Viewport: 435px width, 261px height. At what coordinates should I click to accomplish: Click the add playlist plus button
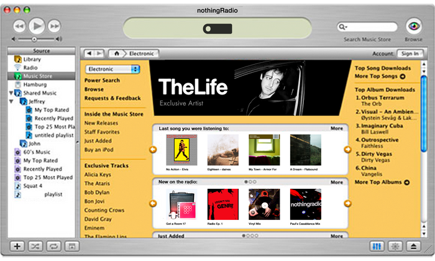click(x=17, y=246)
